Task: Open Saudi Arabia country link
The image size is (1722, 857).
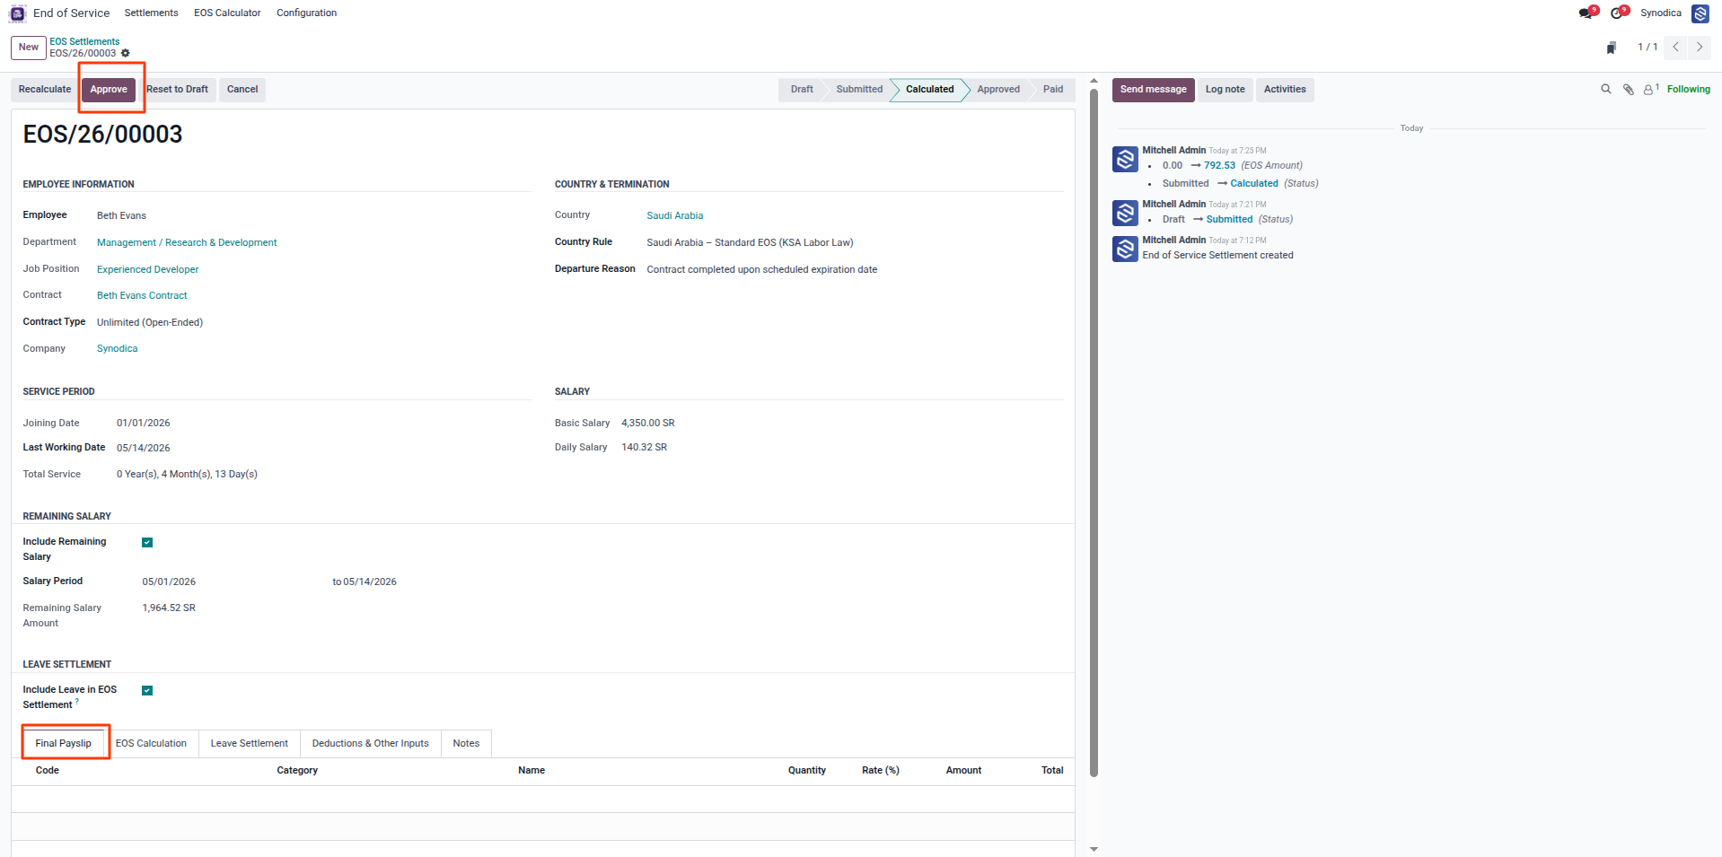Action: tap(675, 215)
